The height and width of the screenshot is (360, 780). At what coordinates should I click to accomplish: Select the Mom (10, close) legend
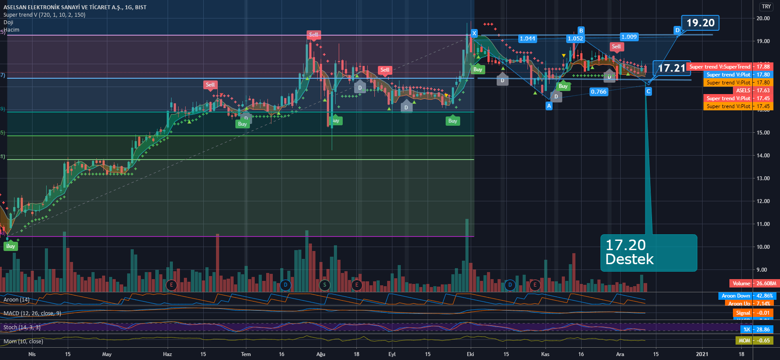(x=23, y=342)
